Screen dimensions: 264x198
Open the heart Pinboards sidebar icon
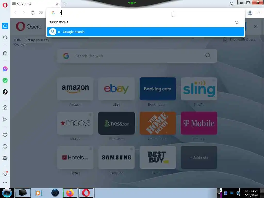[x=5, y=135]
